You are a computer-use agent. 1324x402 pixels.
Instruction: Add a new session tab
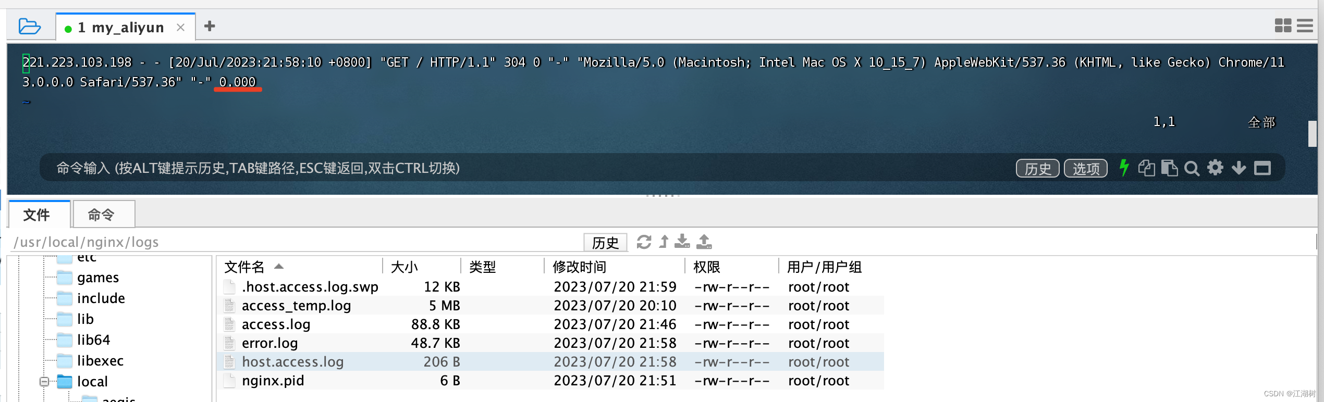click(210, 26)
